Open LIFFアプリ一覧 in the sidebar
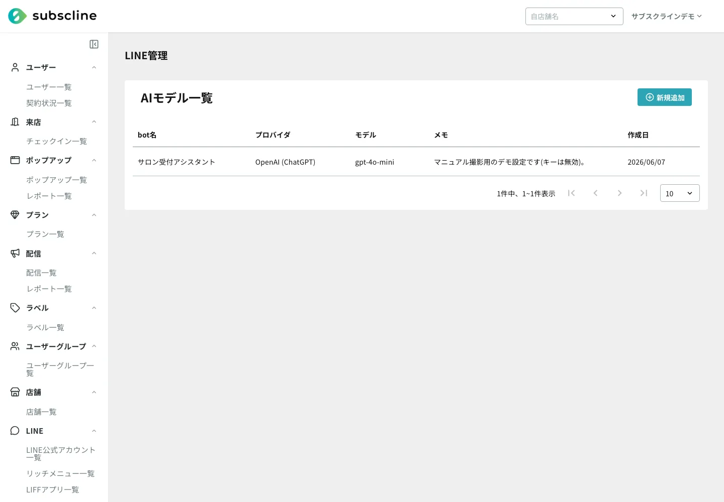 pyautogui.click(x=52, y=489)
